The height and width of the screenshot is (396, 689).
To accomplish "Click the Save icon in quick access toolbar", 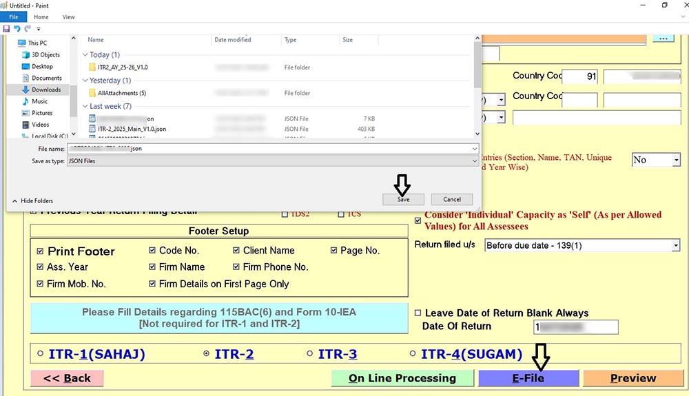I will click(x=6, y=29).
